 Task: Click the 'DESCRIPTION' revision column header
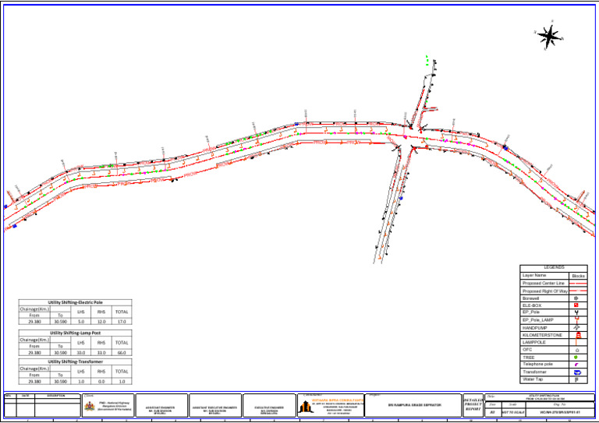coord(57,396)
